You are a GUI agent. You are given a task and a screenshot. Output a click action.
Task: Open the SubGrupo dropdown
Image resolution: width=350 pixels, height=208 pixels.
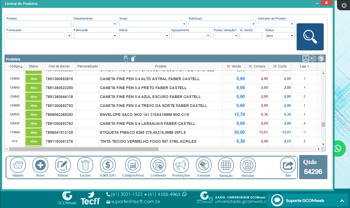click(222, 24)
